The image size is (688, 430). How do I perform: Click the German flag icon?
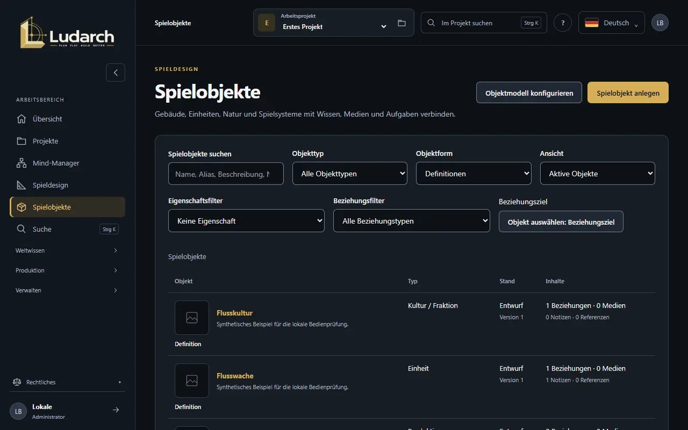coord(592,23)
